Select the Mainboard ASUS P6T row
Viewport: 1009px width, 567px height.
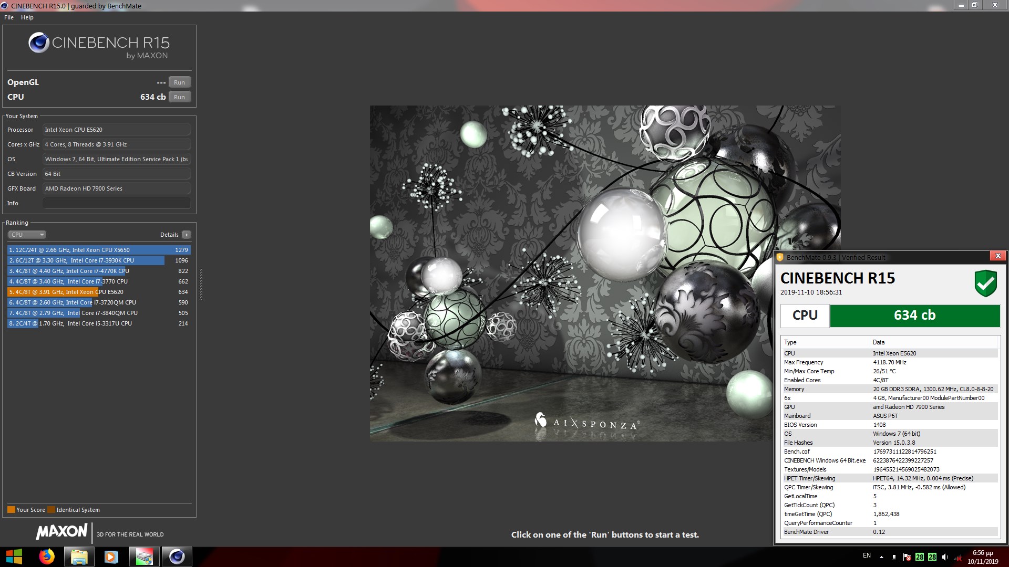pyautogui.click(x=890, y=416)
